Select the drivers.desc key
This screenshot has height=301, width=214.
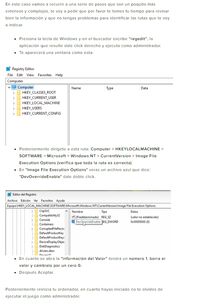click(47, 251)
